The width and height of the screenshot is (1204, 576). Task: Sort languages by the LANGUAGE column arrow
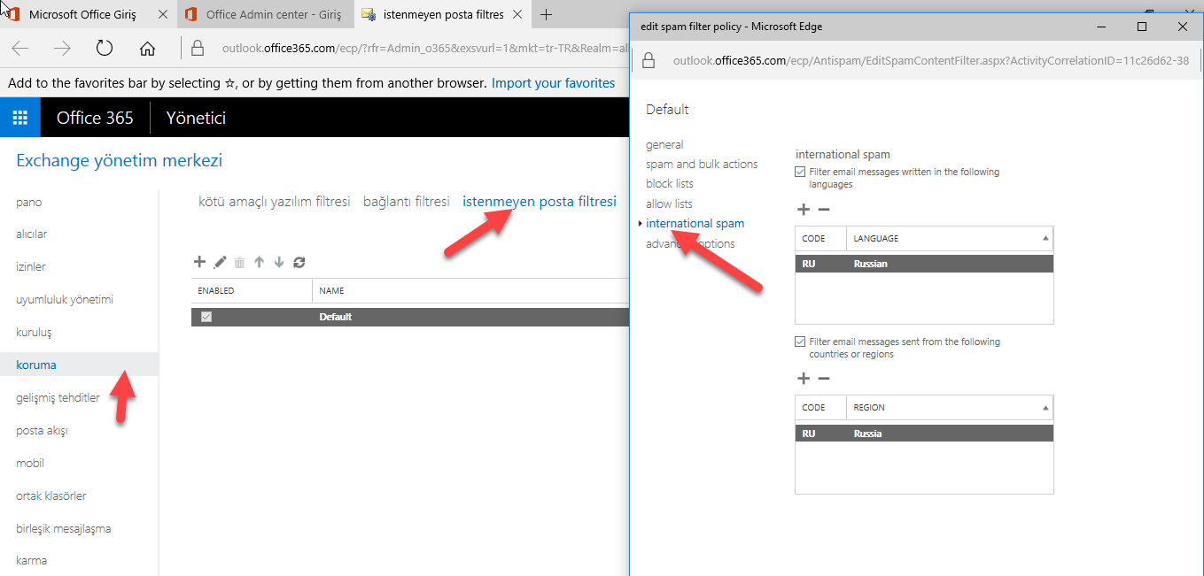point(1045,238)
